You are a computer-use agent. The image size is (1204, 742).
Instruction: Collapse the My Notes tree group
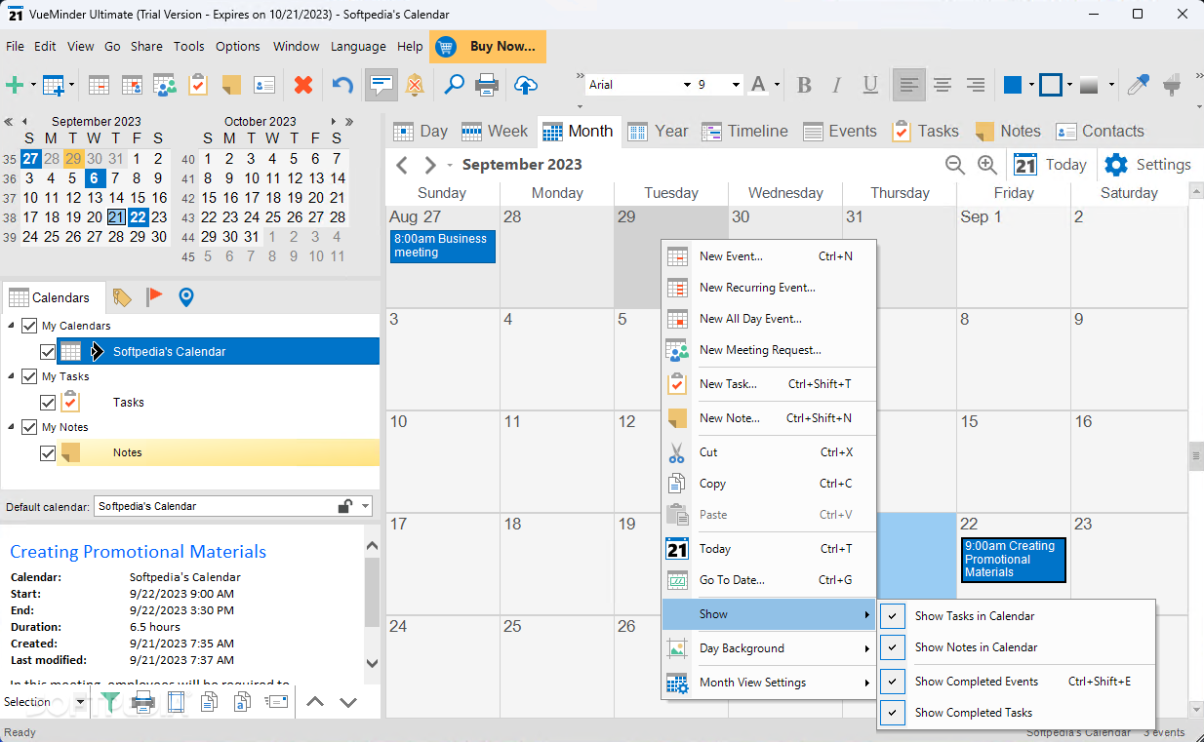(11, 427)
